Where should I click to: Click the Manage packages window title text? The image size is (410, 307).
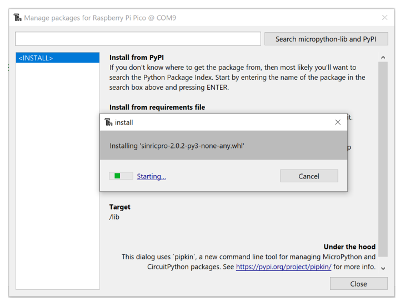(100, 18)
